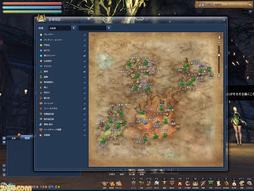Click blue tent marker near 五色岩都
This screenshot has width=254, height=191.
[201, 65]
